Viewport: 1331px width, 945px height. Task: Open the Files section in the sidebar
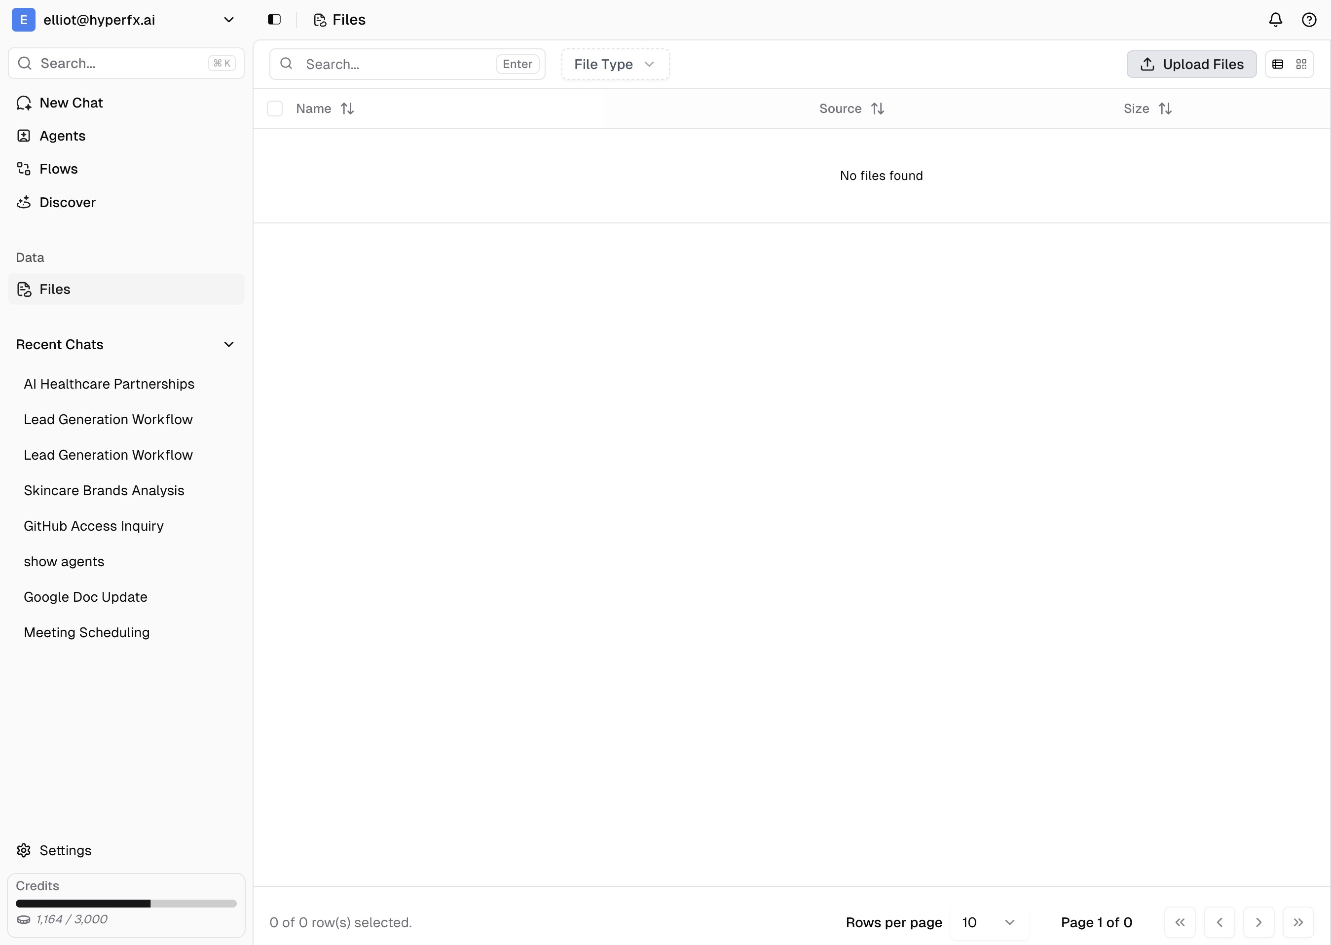click(54, 289)
